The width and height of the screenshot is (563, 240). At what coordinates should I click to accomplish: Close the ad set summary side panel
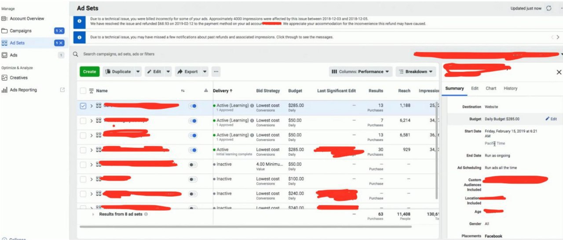[559, 72]
